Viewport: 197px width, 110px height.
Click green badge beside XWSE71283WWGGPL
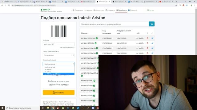pyautogui.click(x=98, y=68)
